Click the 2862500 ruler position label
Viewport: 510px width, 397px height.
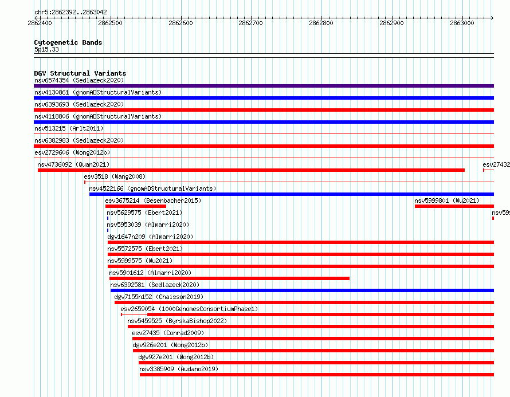[110, 23]
